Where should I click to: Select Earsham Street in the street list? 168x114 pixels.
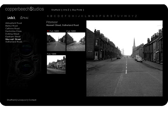pyautogui.click(x=13, y=37)
